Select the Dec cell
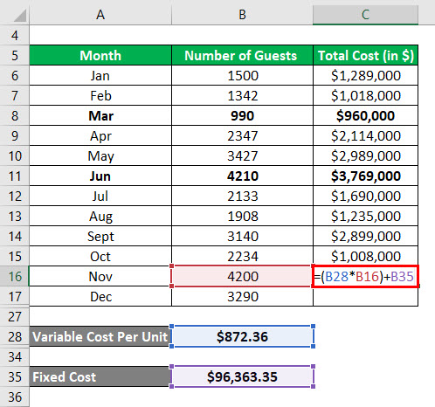Viewport: 435px width, 407px height. (100, 296)
